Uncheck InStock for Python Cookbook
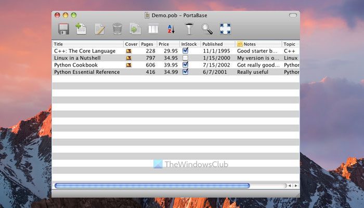The width and height of the screenshot is (364, 208). tap(185, 64)
